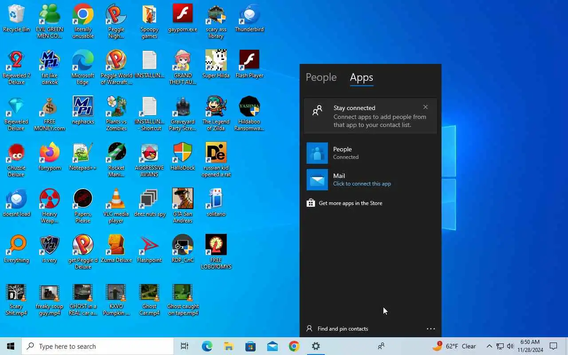
Task: Open Mail from the taskbar
Action: pyautogui.click(x=272, y=346)
